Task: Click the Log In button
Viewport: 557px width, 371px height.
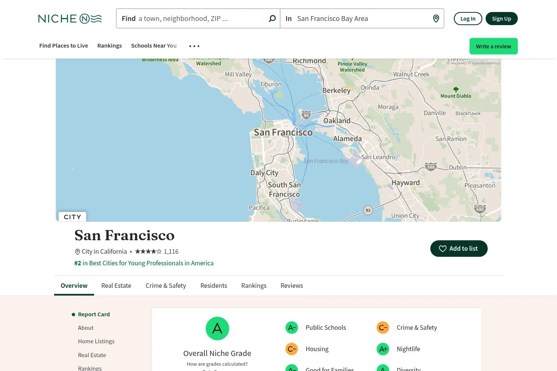Action: [x=468, y=18]
